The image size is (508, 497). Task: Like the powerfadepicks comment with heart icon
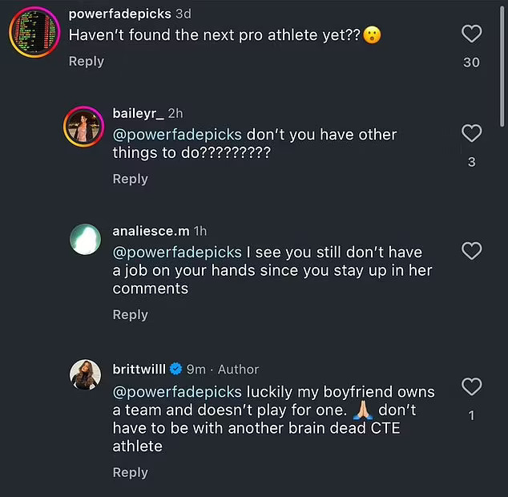(x=472, y=34)
